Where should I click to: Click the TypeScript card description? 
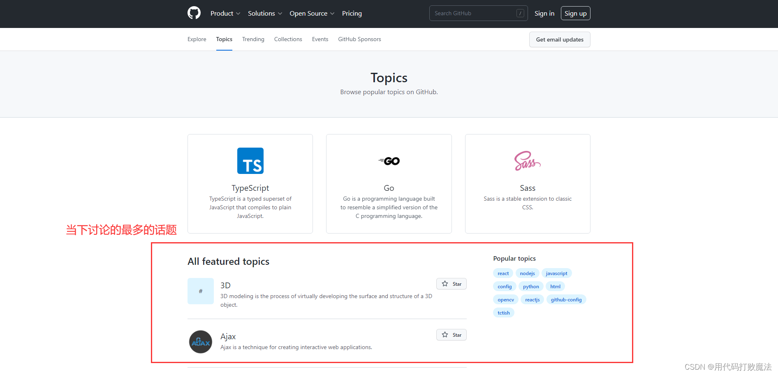[x=250, y=207]
